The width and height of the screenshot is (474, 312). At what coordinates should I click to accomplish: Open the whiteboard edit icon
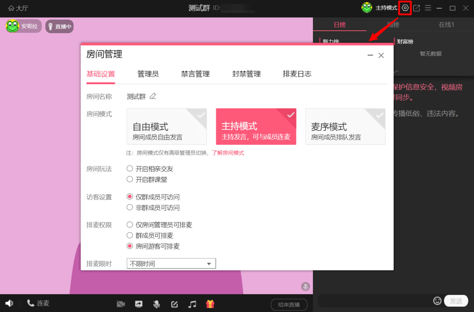[174, 304]
